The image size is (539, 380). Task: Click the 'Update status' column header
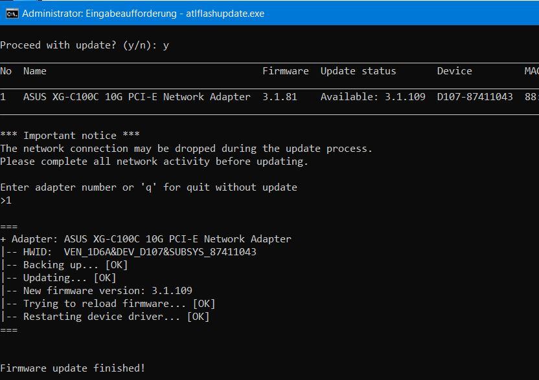(358, 71)
